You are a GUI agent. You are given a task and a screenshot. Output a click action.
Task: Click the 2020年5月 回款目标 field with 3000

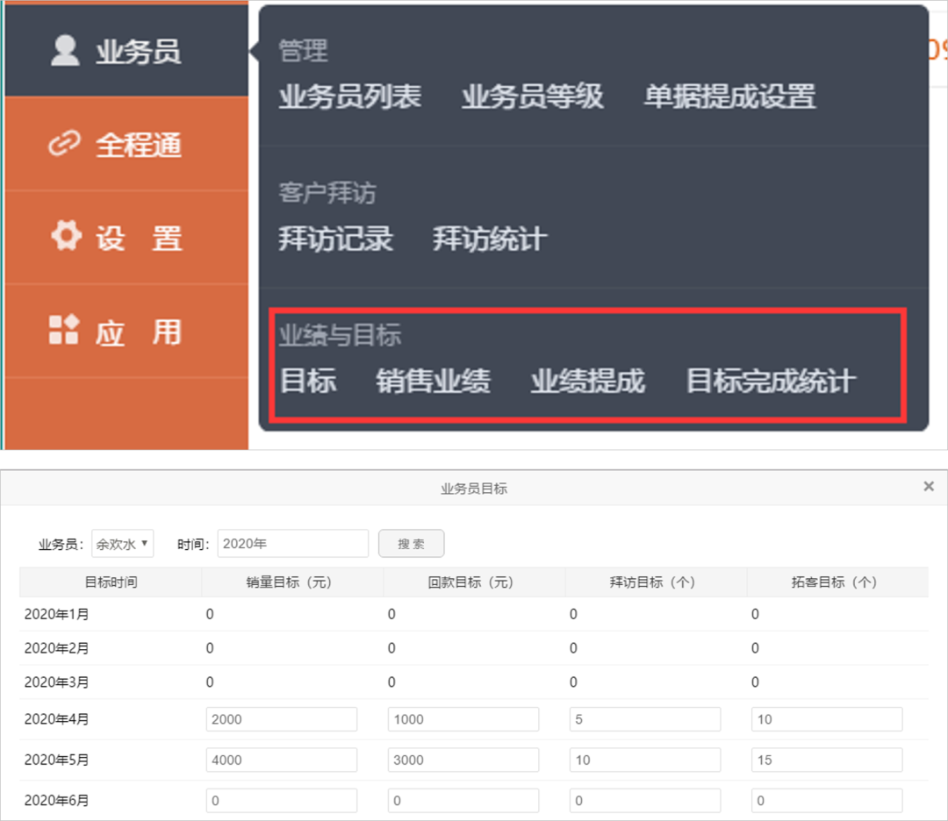[x=463, y=760]
